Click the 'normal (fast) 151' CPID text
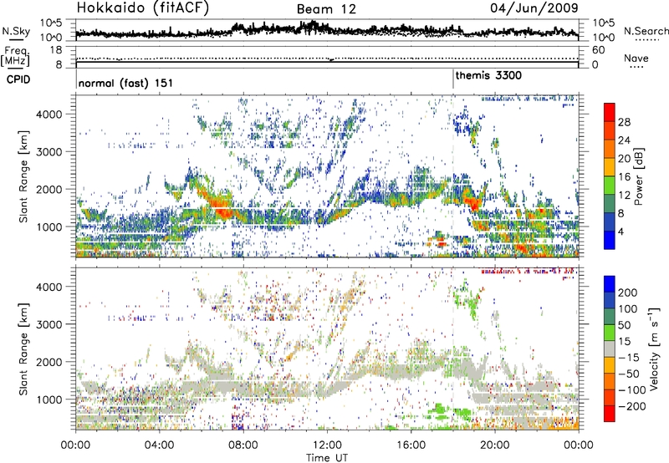Image resolution: width=669 pixels, height=463 pixels. pos(126,83)
